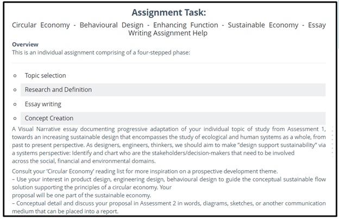Select the Topic selection list item
Screen dimensions: 339x219
(x=45, y=76)
